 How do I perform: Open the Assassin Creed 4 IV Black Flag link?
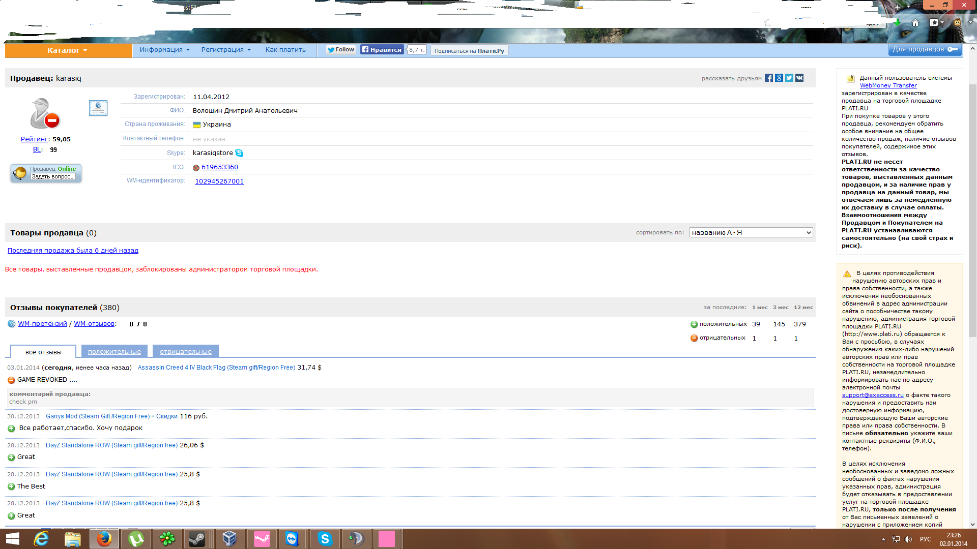point(216,368)
